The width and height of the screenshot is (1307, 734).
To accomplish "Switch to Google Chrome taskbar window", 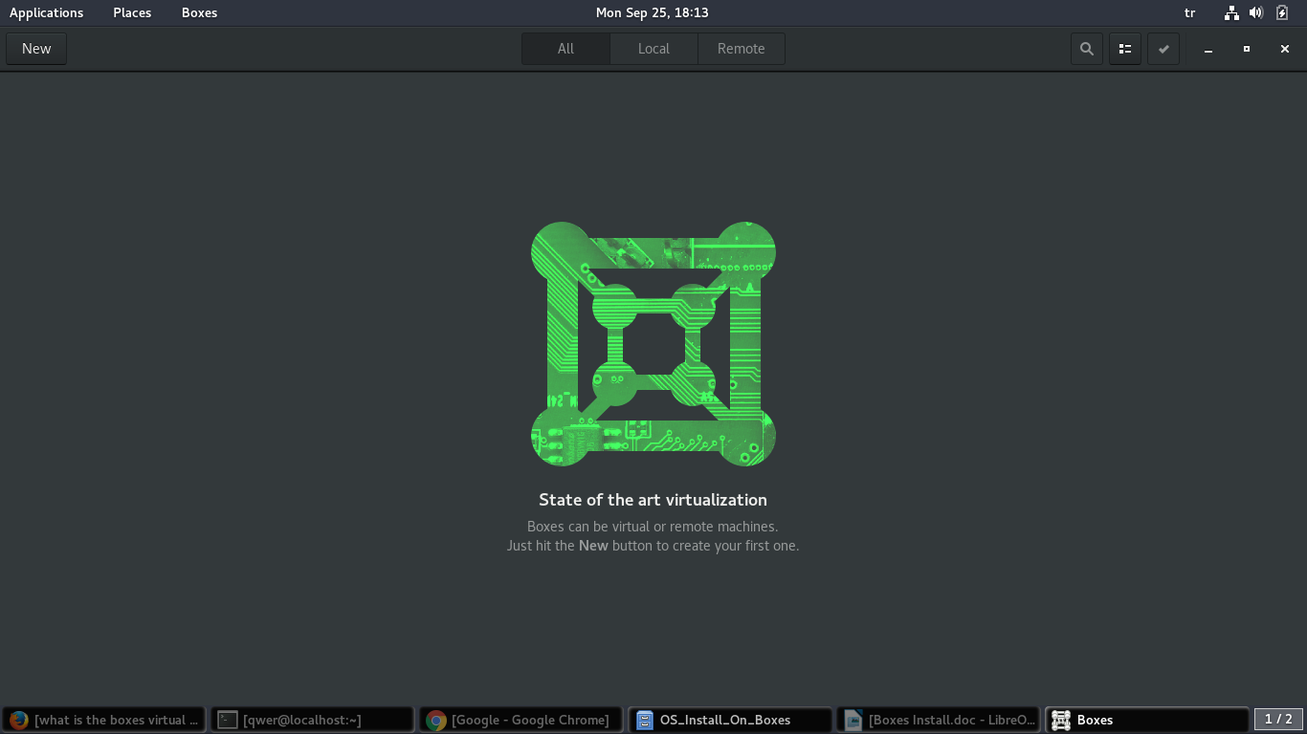I will (x=521, y=720).
